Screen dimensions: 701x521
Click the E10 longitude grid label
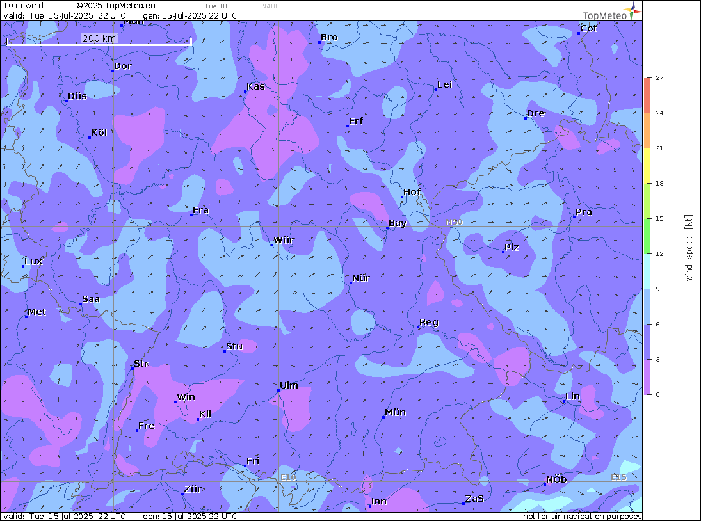click(x=288, y=477)
